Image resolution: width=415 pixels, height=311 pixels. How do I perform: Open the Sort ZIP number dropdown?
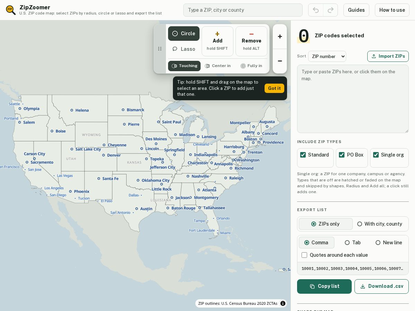pos(327,56)
